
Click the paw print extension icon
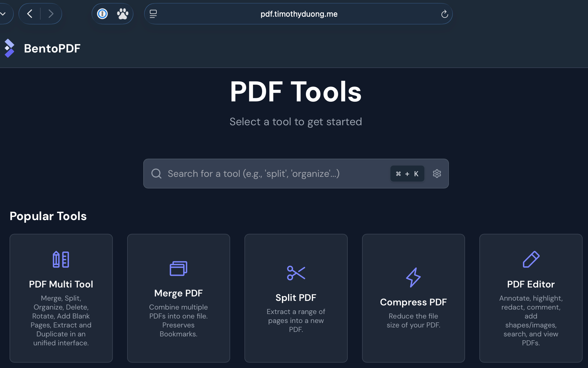click(x=122, y=14)
